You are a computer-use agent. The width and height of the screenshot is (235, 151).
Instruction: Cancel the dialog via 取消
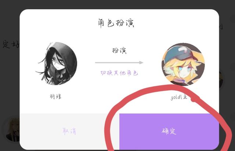coord(69,132)
